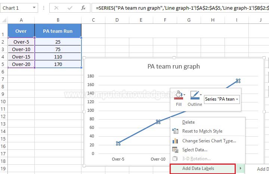Click the chart title PA team run graph
This screenshot has width=269, height=174.
pyautogui.click(x=174, y=66)
